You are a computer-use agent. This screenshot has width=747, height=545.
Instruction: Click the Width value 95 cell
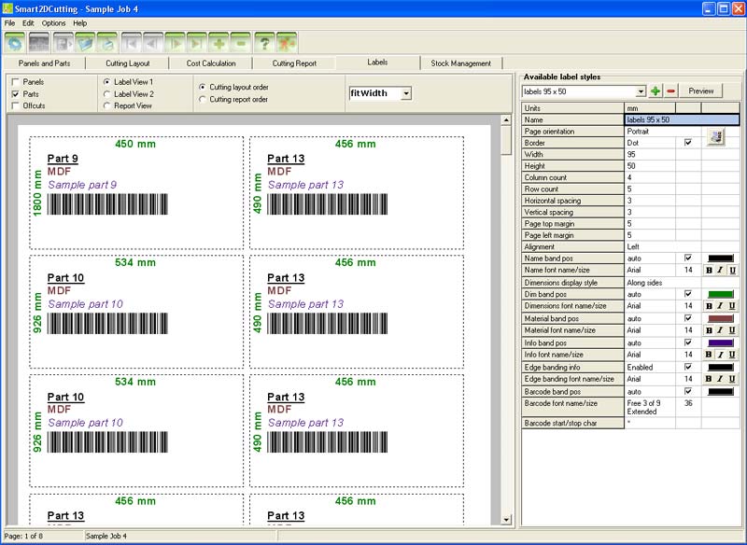click(650, 154)
